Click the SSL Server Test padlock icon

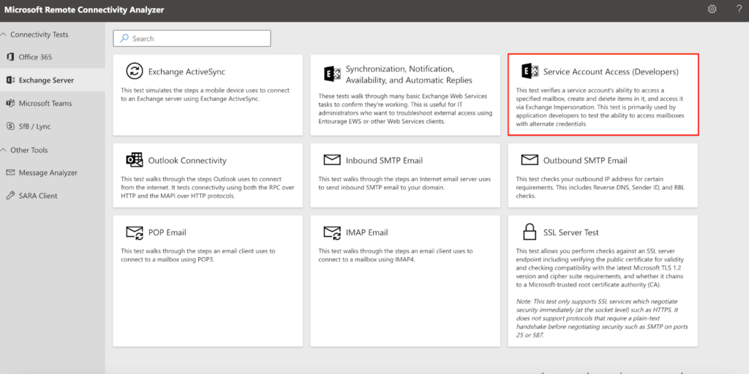click(530, 232)
